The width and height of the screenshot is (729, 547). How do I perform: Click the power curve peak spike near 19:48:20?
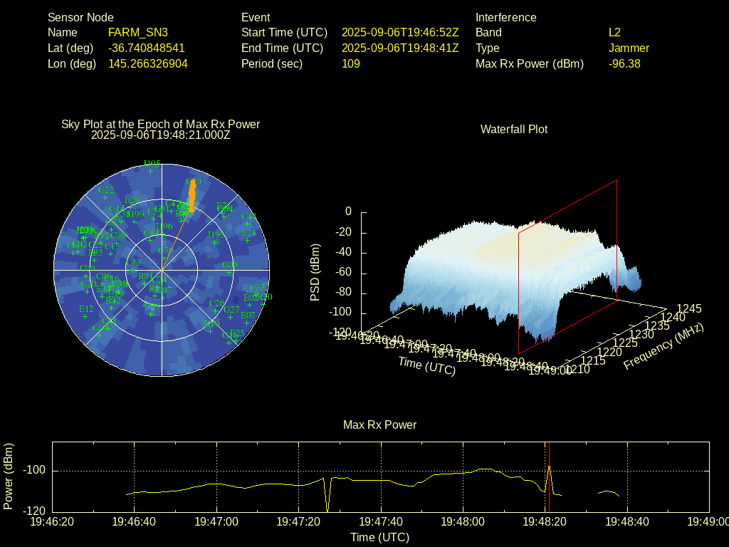(549, 467)
